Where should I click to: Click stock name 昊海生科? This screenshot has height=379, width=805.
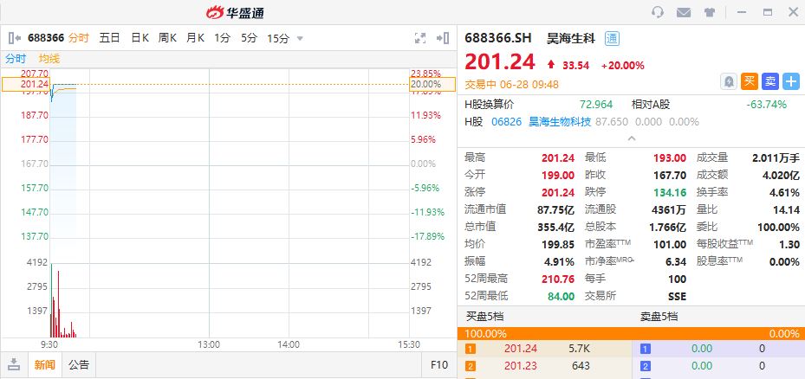[571, 38]
